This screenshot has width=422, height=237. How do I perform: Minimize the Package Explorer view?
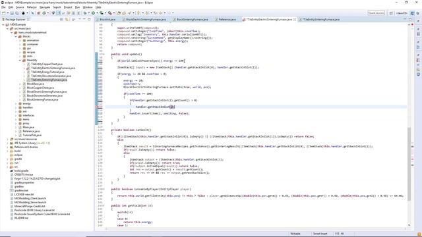tap(84, 19)
